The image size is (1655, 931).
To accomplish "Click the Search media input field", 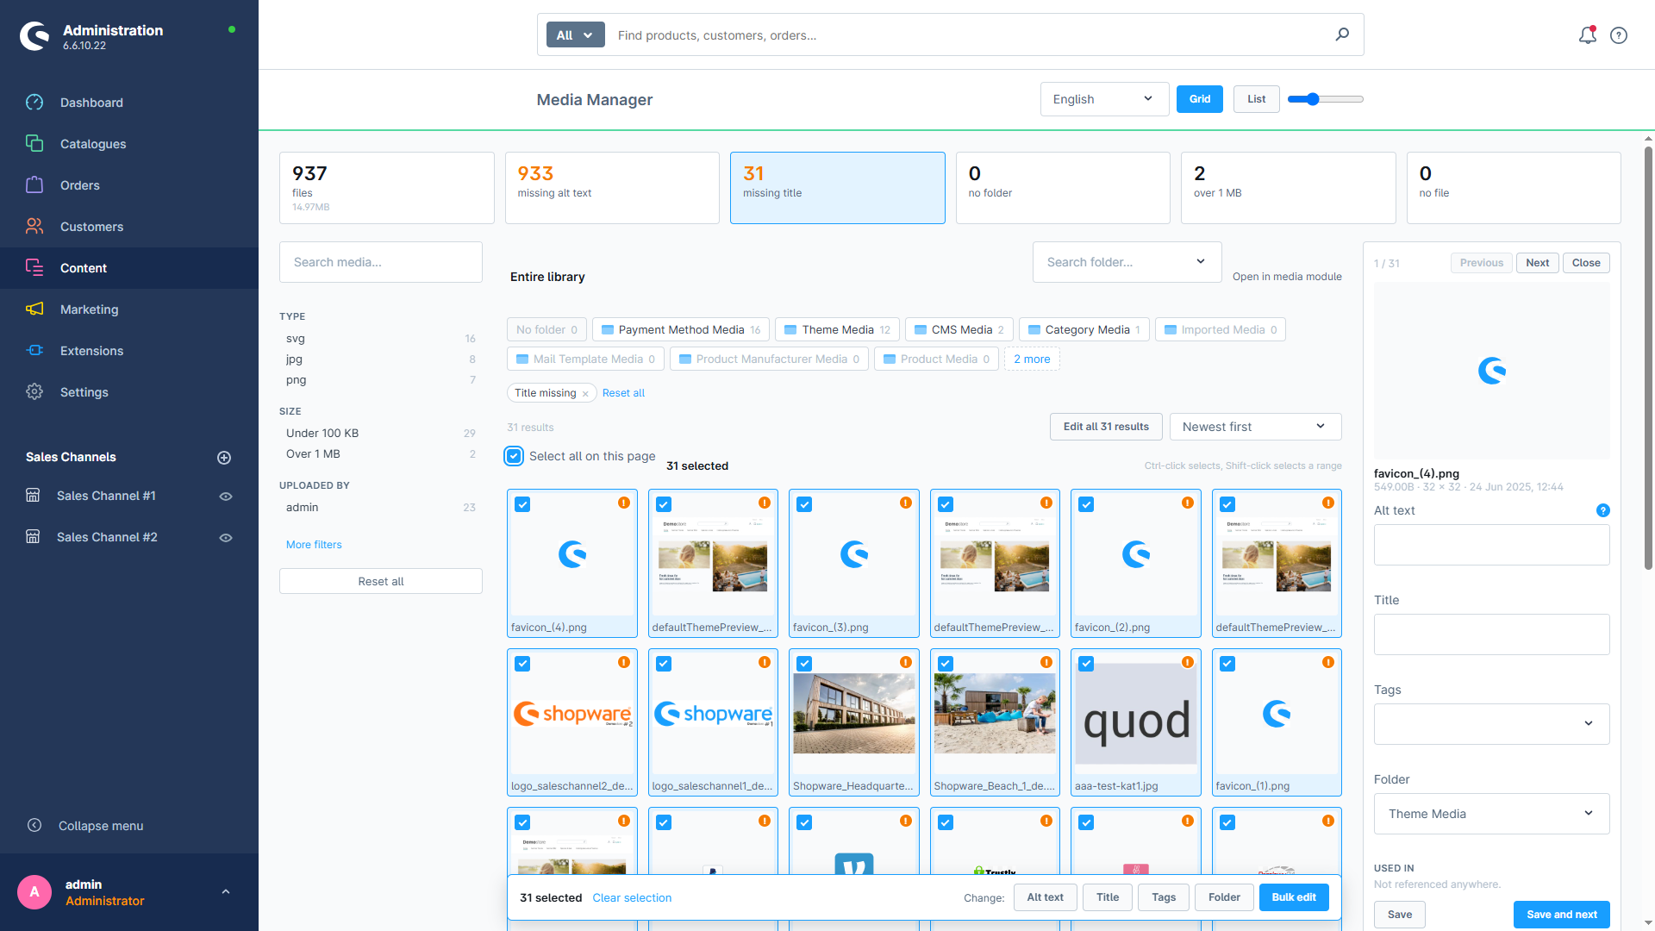I will tap(380, 262).
